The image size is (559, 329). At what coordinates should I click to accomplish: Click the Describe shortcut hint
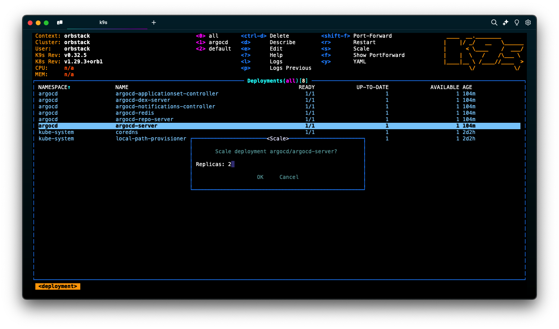coord(268,42)
